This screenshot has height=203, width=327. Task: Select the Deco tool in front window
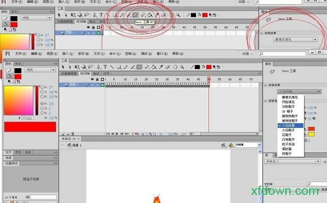tap(139, 66)
